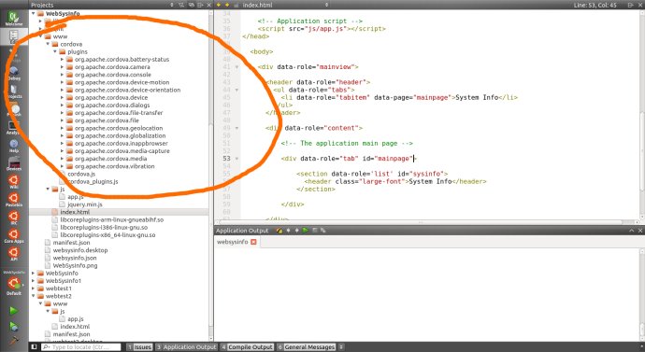Click the Type to locate search field
645x352 pixels.
pos(81,347)
